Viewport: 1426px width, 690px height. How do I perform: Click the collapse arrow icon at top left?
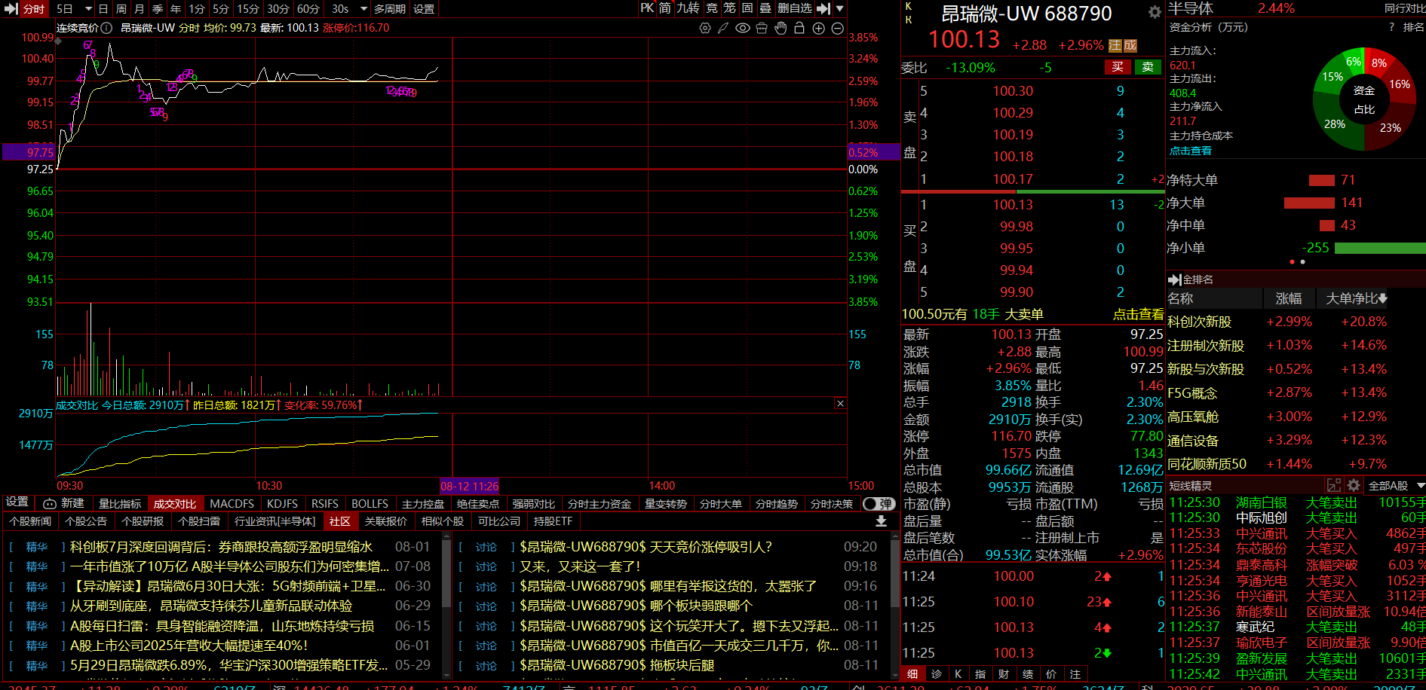pyautogui.click(x=11, y=9)
